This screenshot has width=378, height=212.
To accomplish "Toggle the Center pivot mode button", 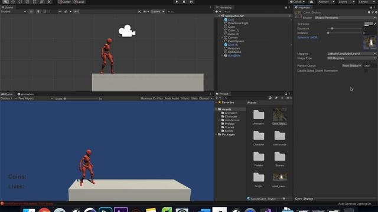I will click(64, 2).
